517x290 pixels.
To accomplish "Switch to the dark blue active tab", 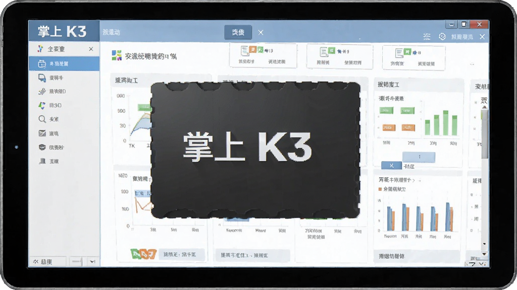I will pyautogui.click(x=238, y=32).
